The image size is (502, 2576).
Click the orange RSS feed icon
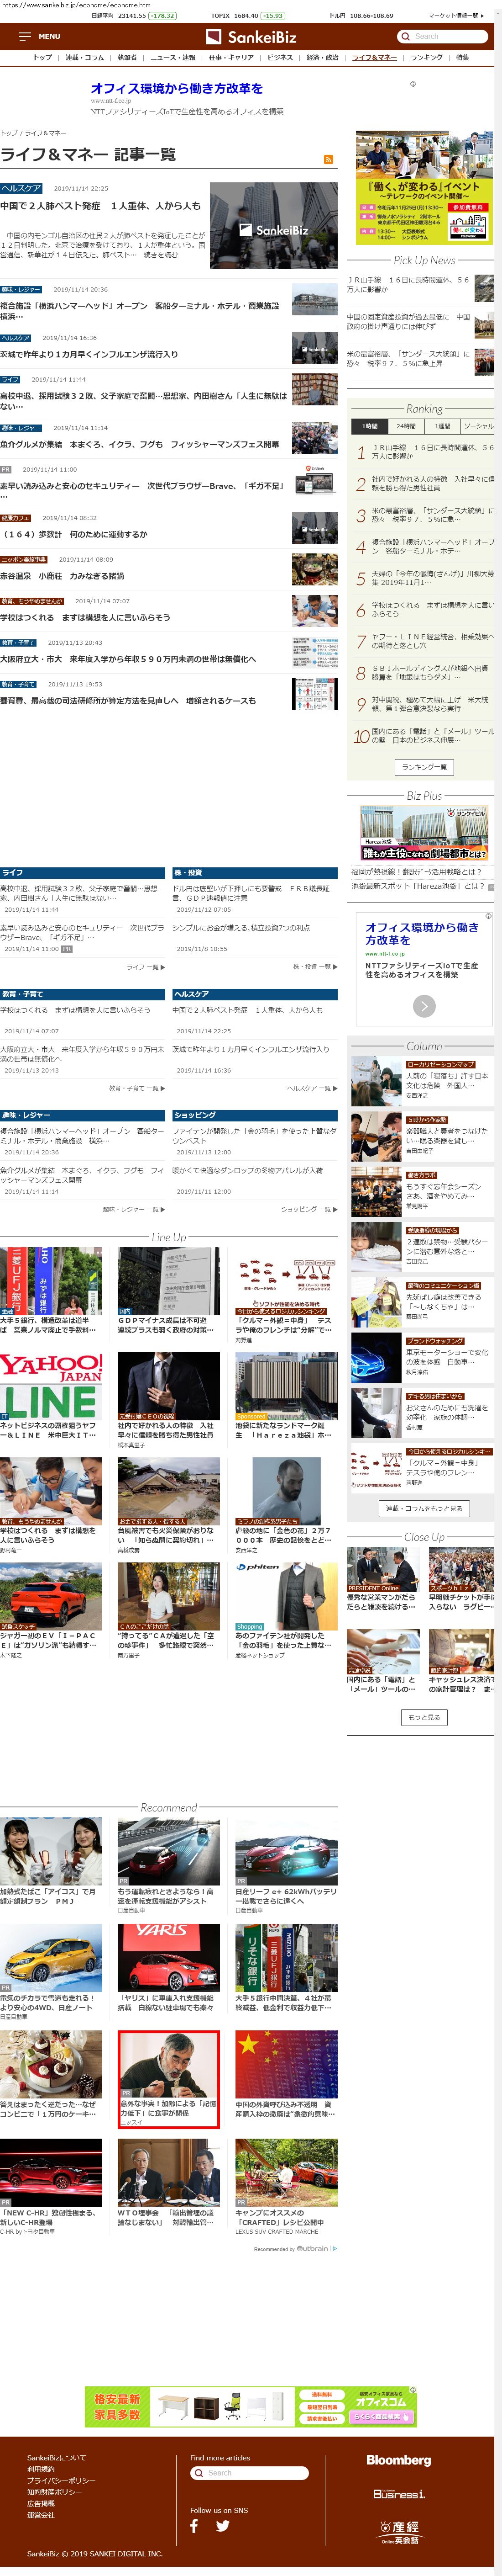coord(328,159)
